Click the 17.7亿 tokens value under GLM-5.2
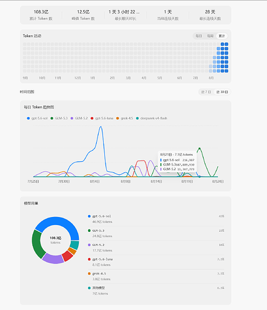 (102, 250)
